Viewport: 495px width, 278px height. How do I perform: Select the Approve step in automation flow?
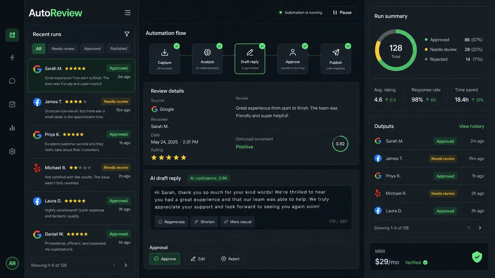click(293, 59)
